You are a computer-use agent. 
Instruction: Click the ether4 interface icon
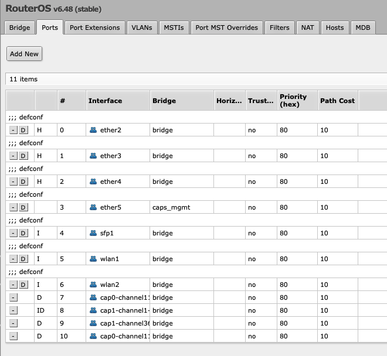(x=93, y=182)
